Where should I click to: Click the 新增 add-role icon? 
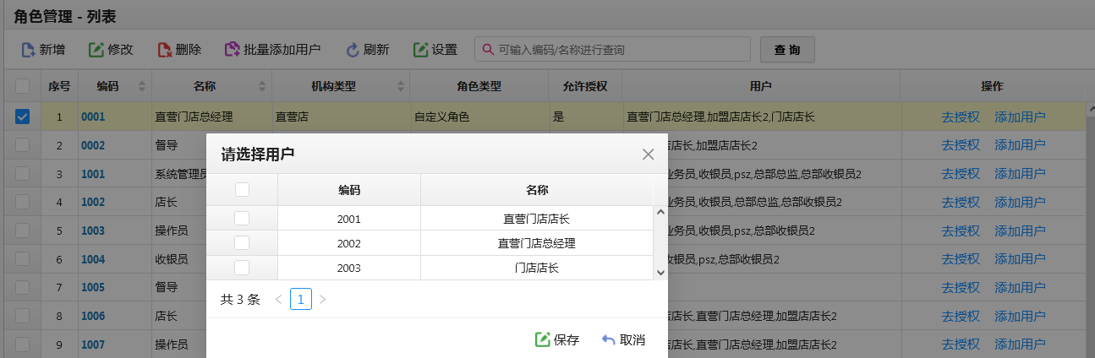click(x=28, y=50)
